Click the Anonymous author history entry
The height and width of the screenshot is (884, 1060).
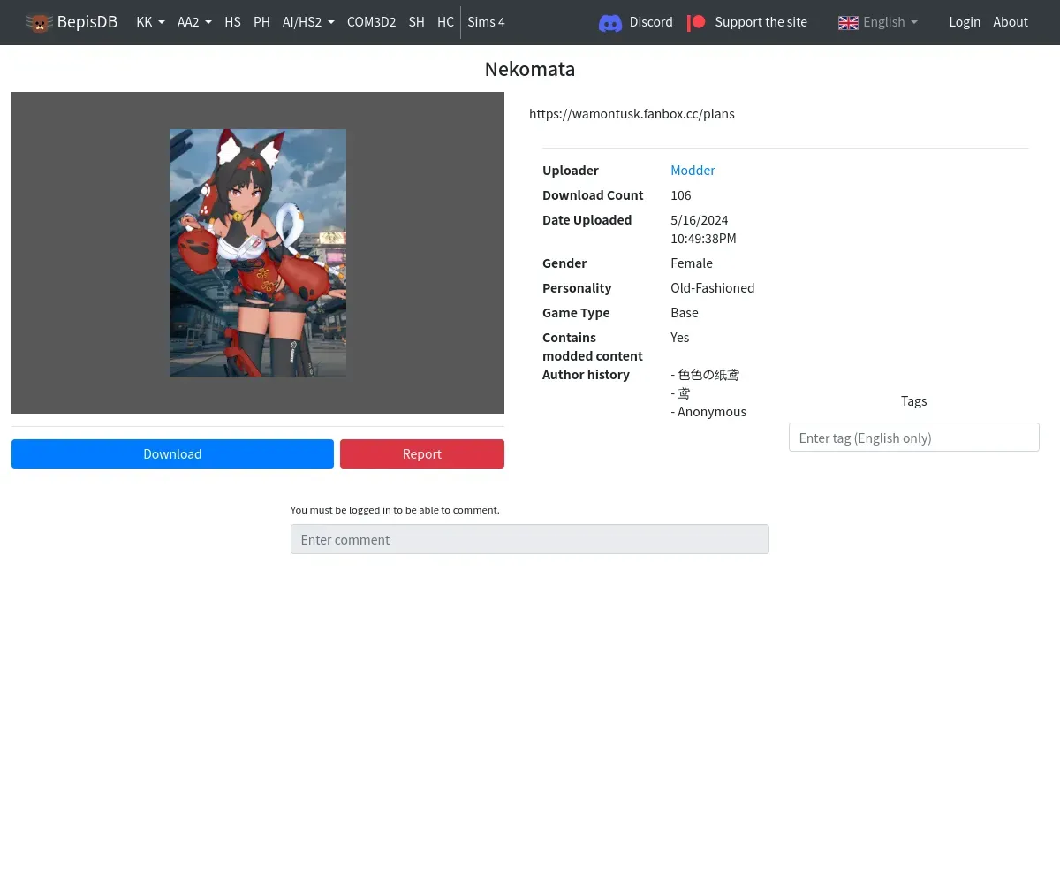708,412
